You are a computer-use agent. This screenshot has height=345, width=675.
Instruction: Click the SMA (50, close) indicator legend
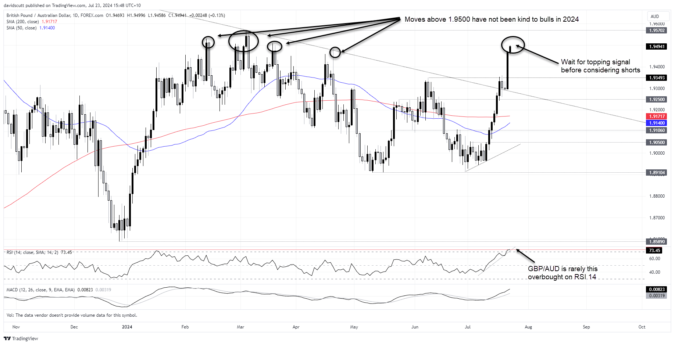coord(31,28)
